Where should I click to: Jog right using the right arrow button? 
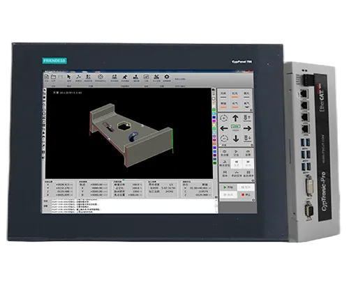247,128
